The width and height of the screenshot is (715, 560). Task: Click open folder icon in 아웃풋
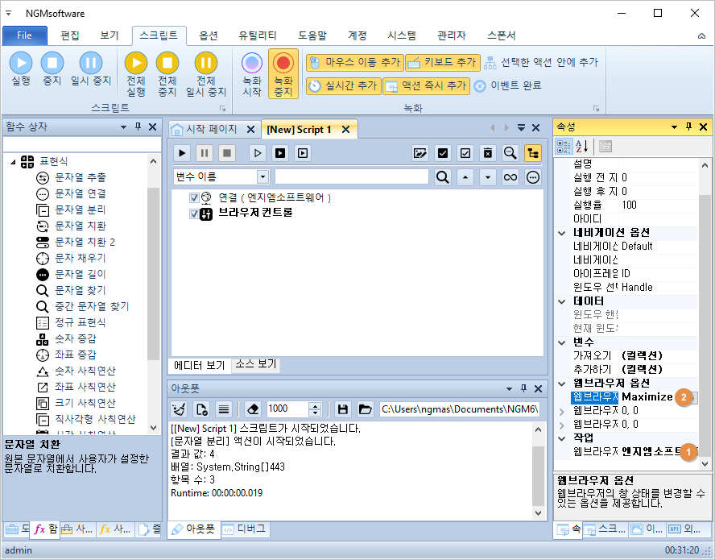click(x=365, y=409)
